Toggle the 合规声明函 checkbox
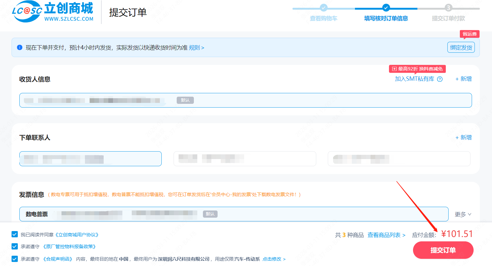The height and width of the screenshot is (266, 492). [x=15, y=259]
